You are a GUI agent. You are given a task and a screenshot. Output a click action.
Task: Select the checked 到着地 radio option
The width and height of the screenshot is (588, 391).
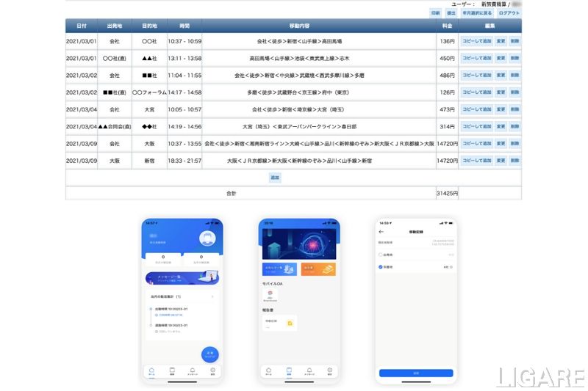click(x=381, y=268)
